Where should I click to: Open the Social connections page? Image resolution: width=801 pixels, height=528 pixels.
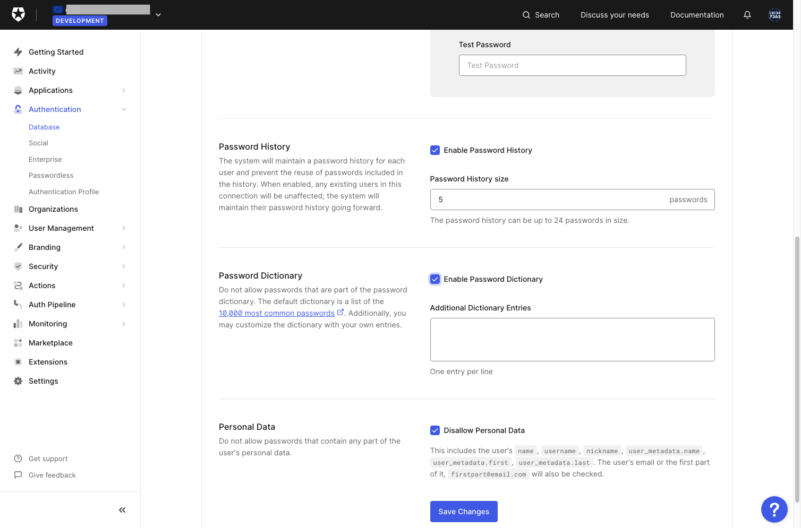coord(38,143)
